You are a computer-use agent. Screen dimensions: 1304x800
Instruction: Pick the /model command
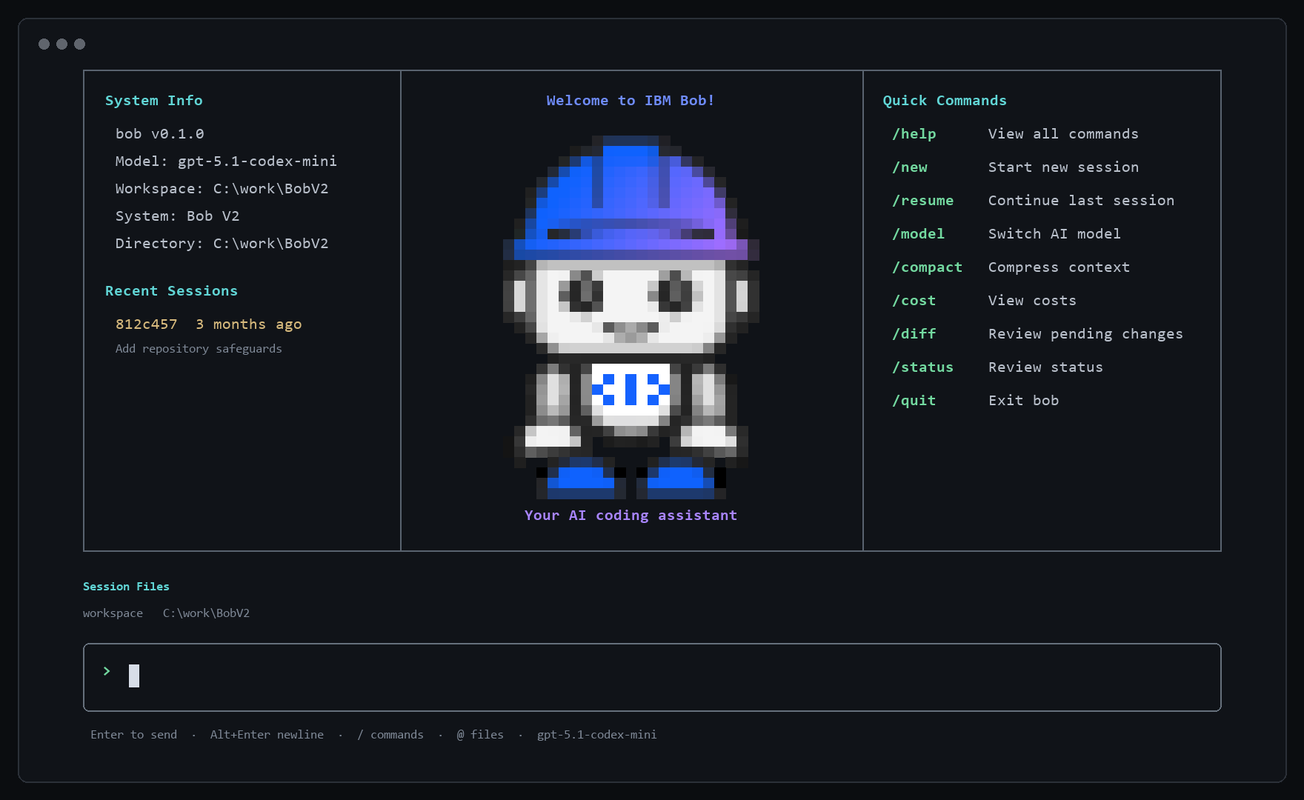919,234
